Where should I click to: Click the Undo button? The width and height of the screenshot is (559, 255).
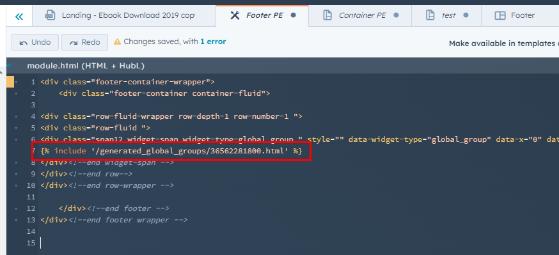coord(35,42)
